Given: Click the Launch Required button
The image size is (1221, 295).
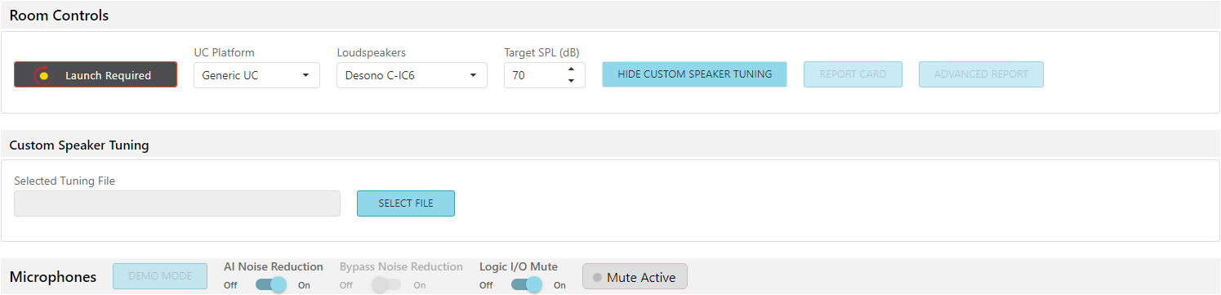Looking at the screenshot, I should [x=96, y=74].
